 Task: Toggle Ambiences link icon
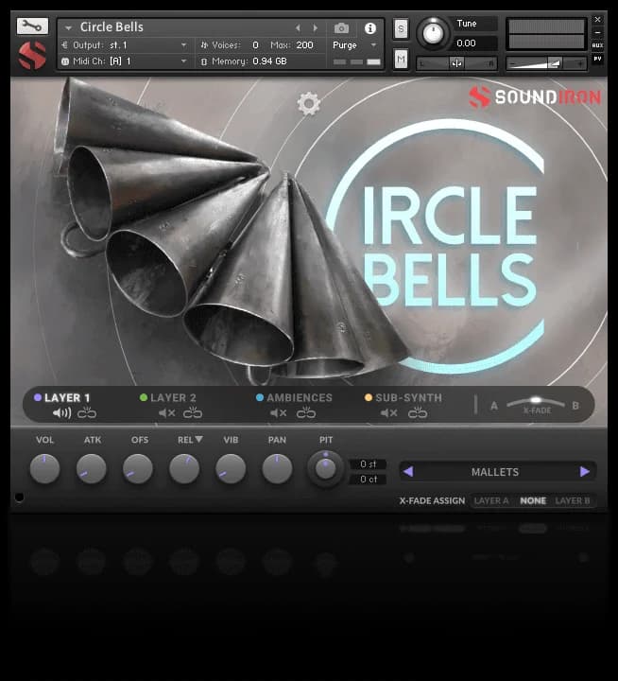click(x=306, y=412)
